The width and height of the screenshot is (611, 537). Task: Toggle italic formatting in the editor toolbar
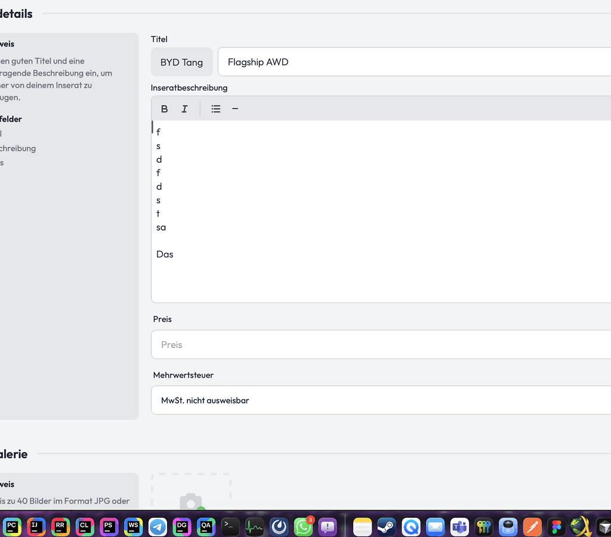coord(184,109)
